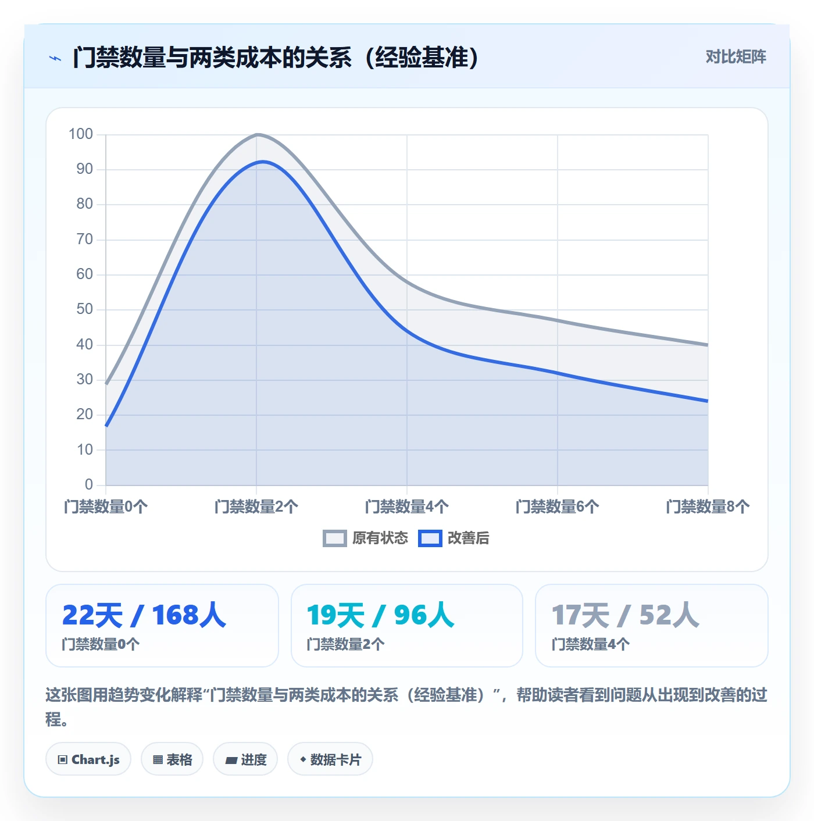Click the x-axis label 门禁数量8个
Image resolution: width=814 pixels, height=821 pixels.
pyautogui.click(x=708, y=506)
